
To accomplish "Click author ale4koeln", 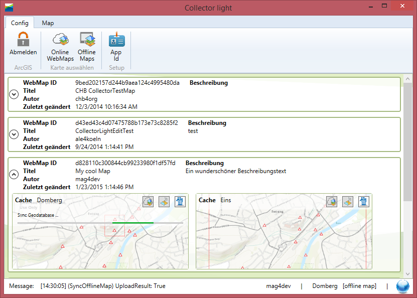I will pos(88,139).
